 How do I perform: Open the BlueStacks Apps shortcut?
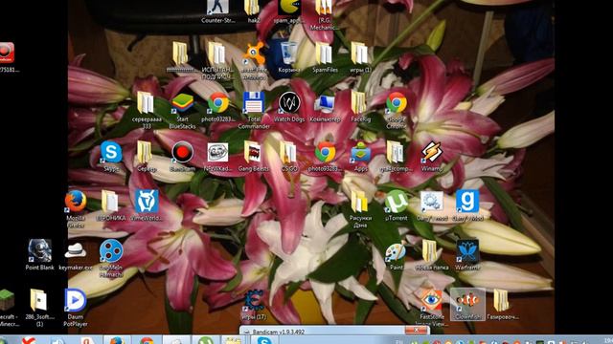pyautogui.click(x=360, y=156)
